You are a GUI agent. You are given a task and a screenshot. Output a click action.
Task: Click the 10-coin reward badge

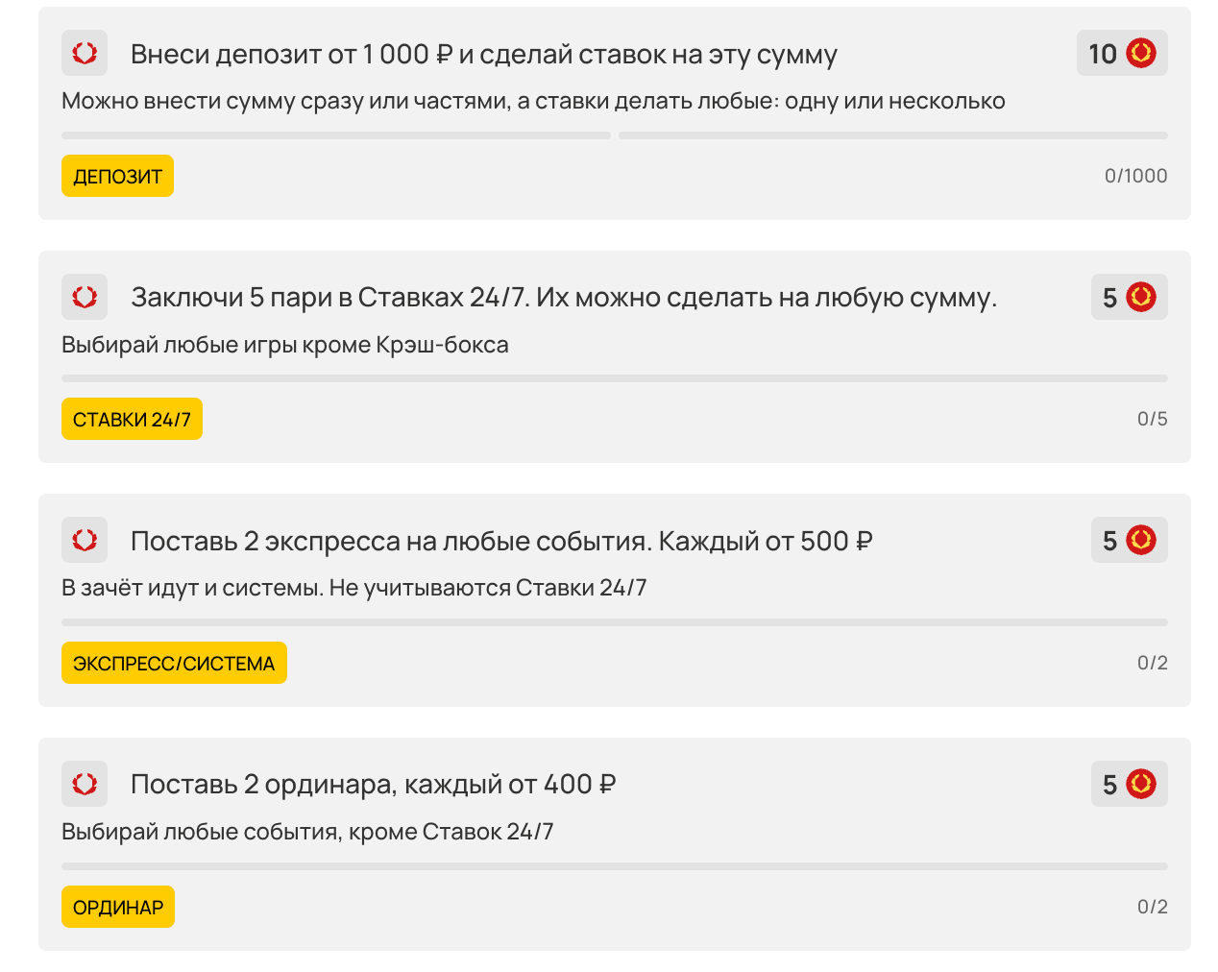point(1121,53)
